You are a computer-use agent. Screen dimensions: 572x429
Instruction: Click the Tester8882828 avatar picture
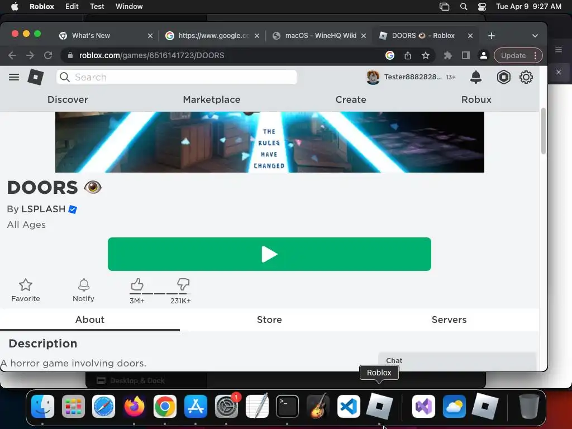tap(373, 77)
